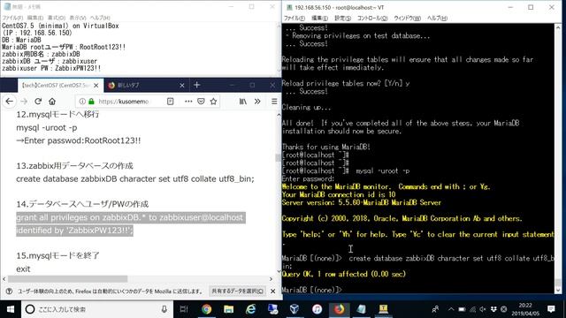Toggle Firefox reader view
The height and width of the screenshot is (318, 566).
pyautogui.click(x=170, y=102)
